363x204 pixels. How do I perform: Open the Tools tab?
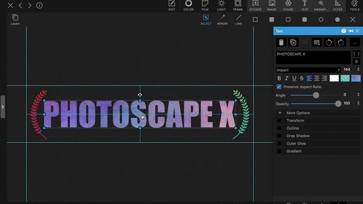pos(354,5)
